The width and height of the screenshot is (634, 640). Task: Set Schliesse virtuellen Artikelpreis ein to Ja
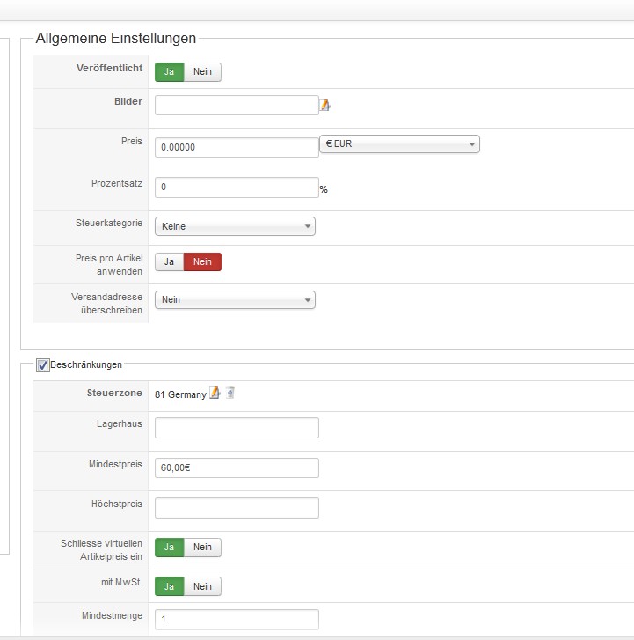(169, 548)
